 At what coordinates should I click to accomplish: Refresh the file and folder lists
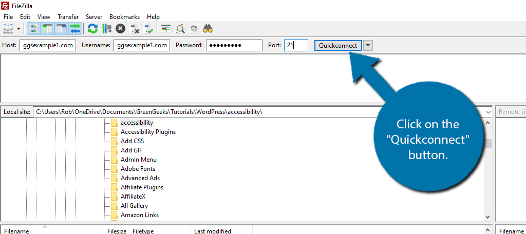pos(92,29)
